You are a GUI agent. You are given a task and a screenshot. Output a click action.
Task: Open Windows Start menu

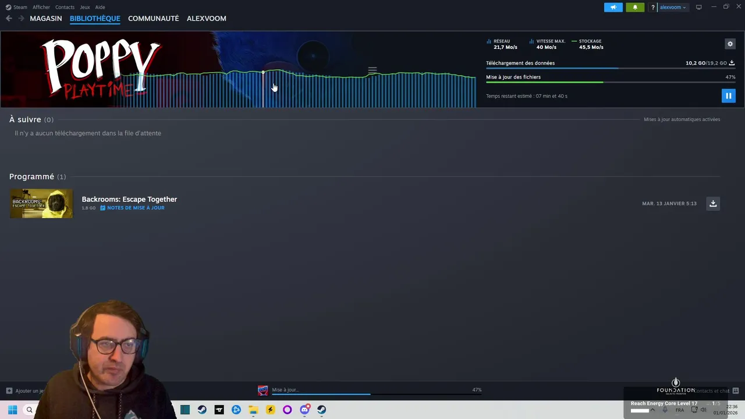point(12,410)
